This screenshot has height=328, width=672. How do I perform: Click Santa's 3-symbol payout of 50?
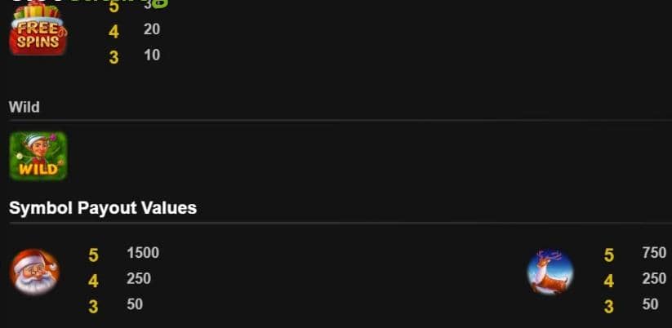135,304
